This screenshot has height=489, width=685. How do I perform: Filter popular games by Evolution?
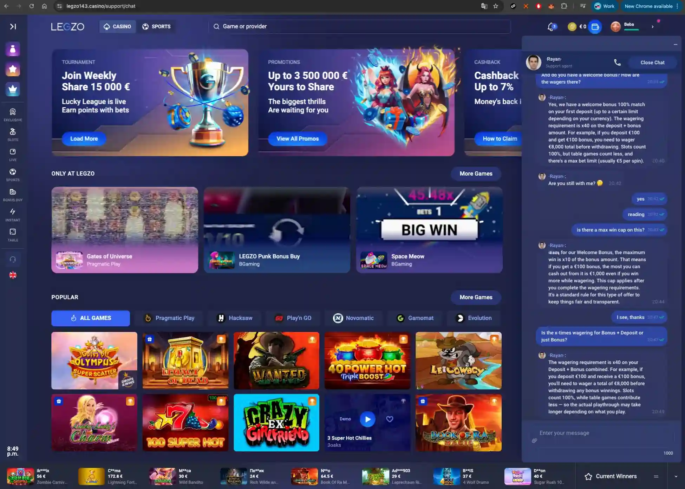pyautogui.click(x=474, y=318)
